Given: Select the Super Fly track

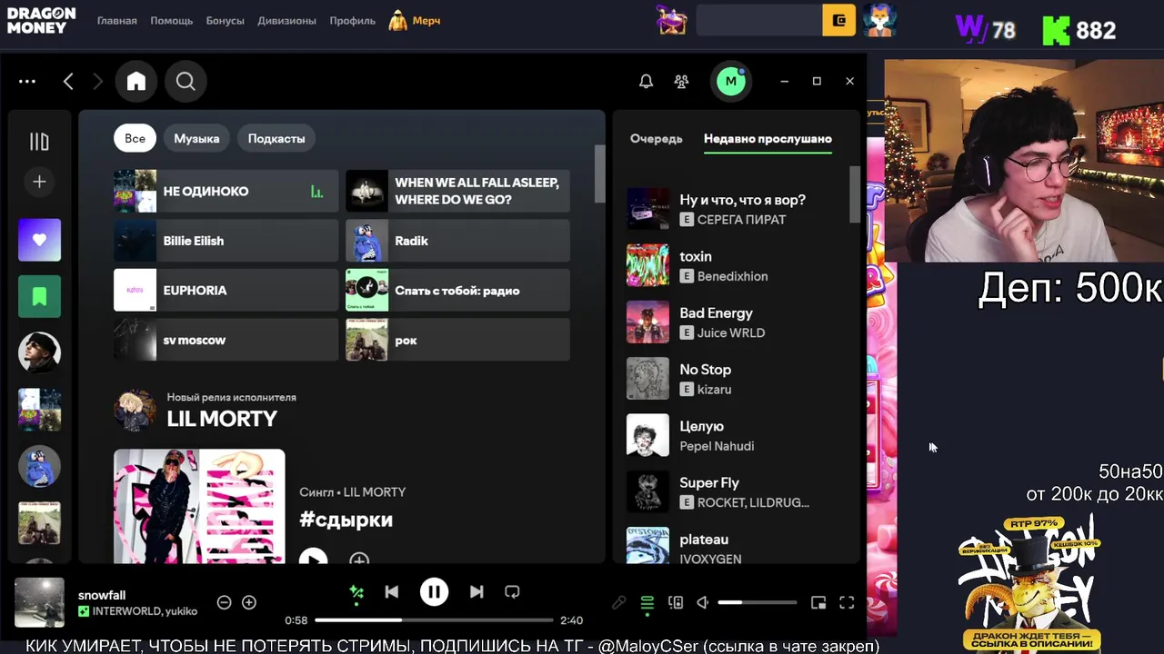Looking at the screenshot, I should point(737,491).
